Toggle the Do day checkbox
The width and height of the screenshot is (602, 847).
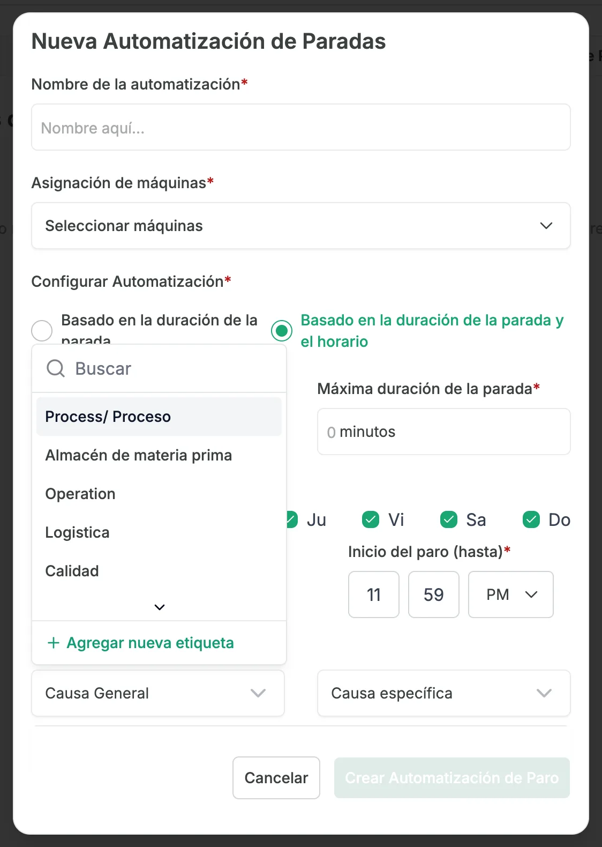(x=531, y=519)
